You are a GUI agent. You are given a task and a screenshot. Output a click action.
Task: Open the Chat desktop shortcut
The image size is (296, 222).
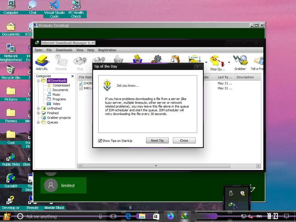pos(32,5)
